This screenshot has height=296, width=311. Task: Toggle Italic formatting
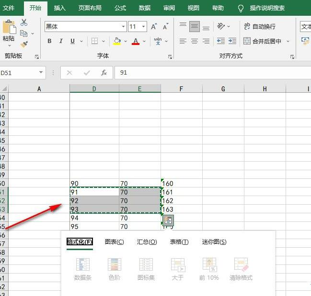pos(61,41)
